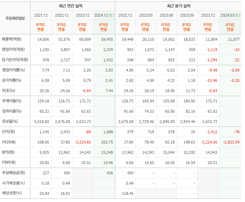Click net income value 2,727
This screenshot has height=202, width=245.
click(x=65, y=60)
